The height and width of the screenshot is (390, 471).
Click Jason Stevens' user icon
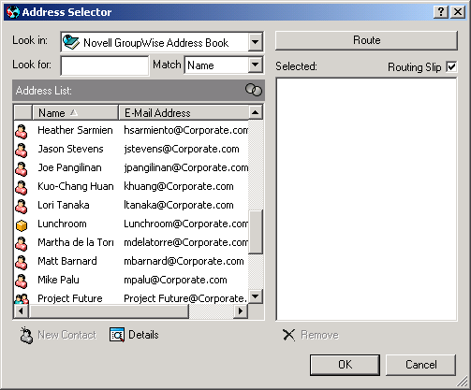point(22,150)
